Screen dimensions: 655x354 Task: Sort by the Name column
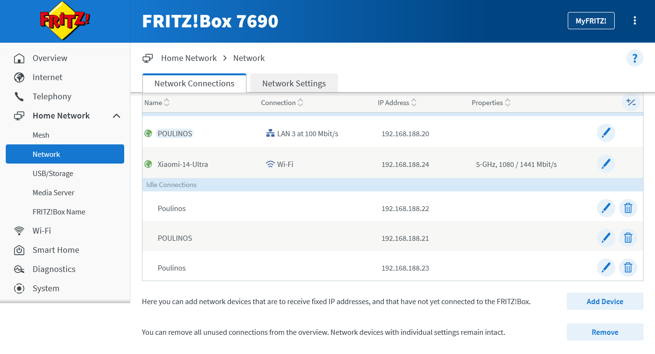[157, 103]
